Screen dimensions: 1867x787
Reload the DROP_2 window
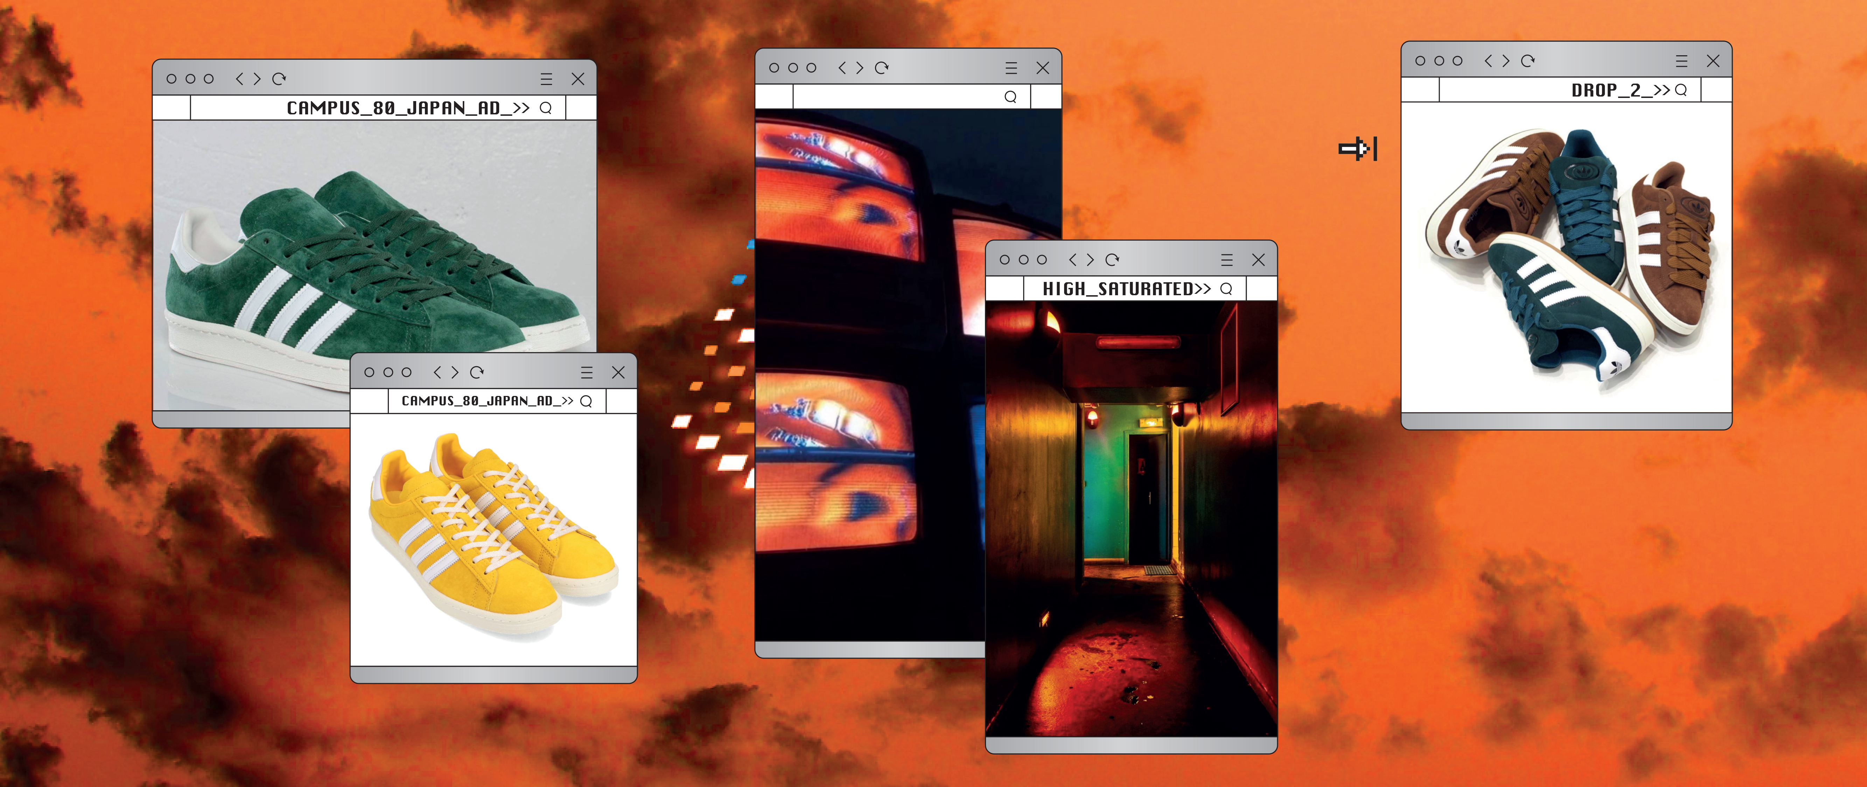tap(1528, 61)
